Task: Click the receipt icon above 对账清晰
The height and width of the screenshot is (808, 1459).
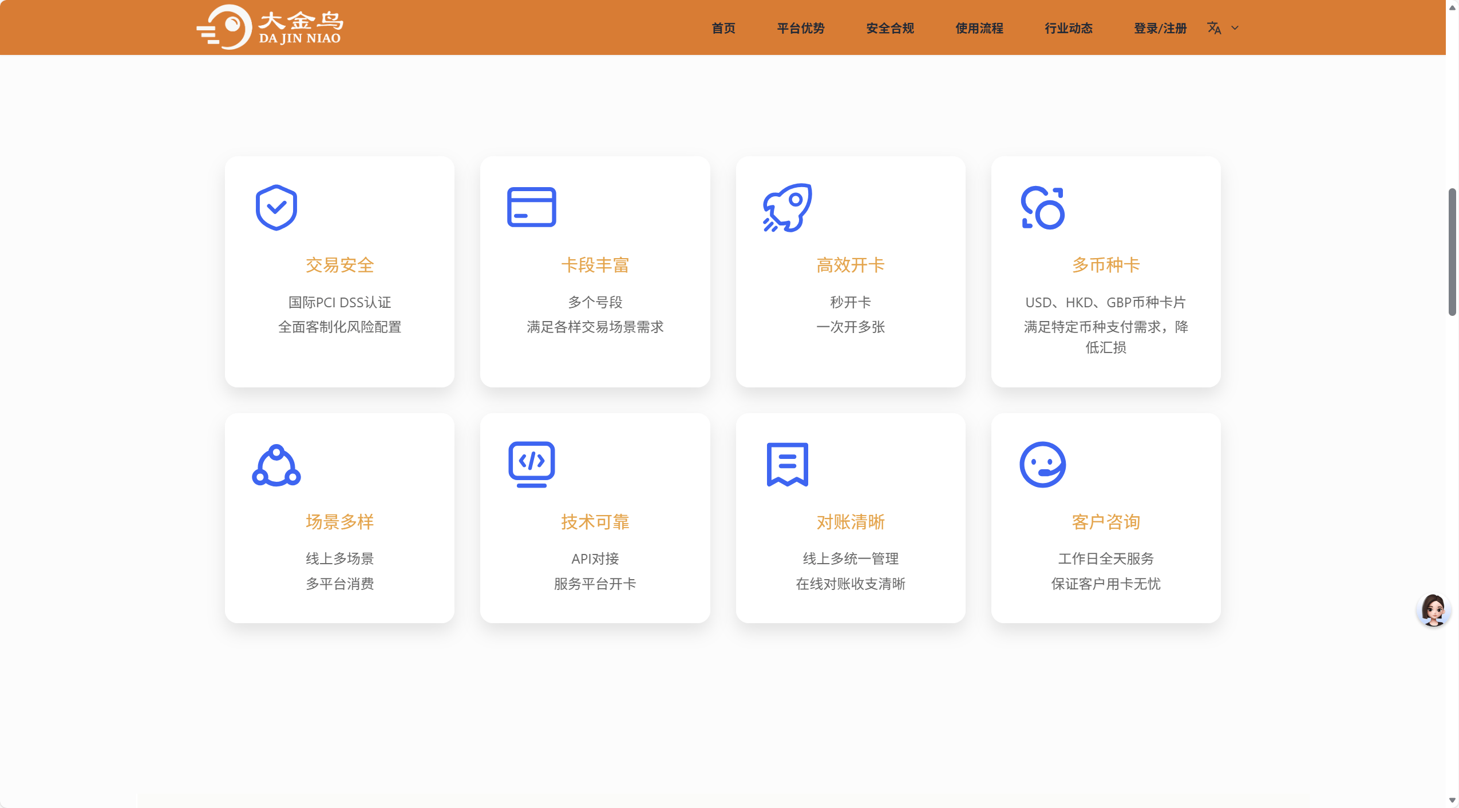Action: coord(787,464)
